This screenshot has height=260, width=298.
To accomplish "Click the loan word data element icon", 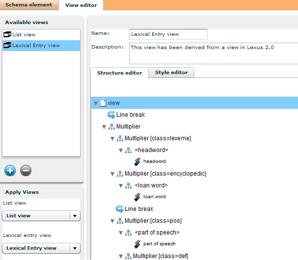I will tap(137, 197).
